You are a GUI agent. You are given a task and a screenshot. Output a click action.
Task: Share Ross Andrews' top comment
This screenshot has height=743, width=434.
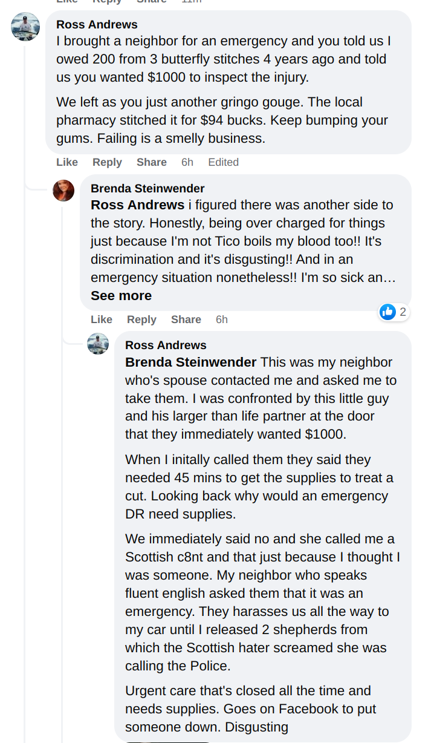click(x=151, y=162)
